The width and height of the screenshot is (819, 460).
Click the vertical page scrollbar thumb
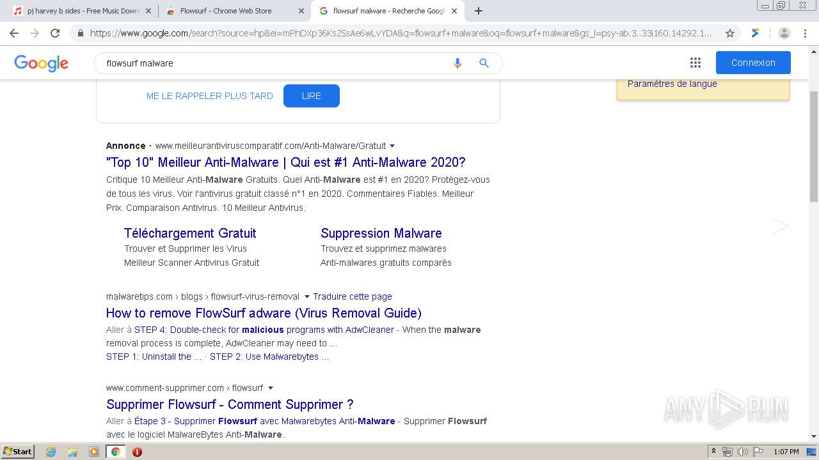tap(814, 147)
